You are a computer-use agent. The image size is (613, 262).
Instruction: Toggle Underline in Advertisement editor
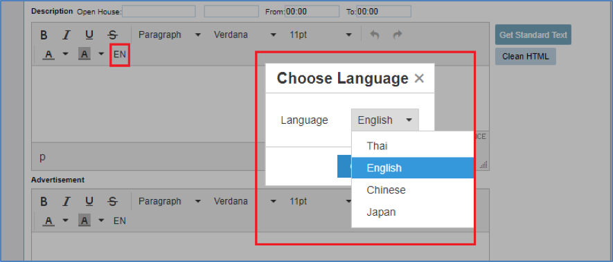click(89, 201)
